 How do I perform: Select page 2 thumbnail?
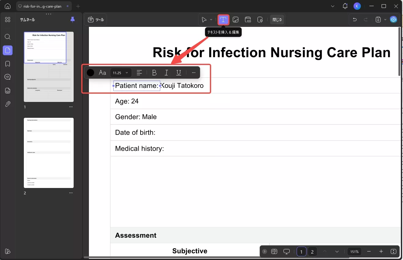[49, 153]
